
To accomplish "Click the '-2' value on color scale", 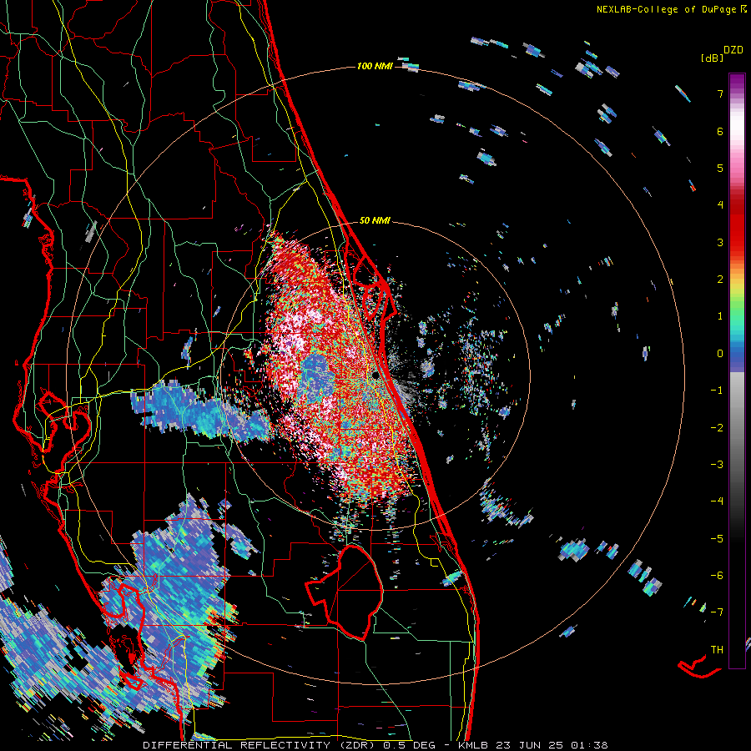I will [x=717, y=428].
